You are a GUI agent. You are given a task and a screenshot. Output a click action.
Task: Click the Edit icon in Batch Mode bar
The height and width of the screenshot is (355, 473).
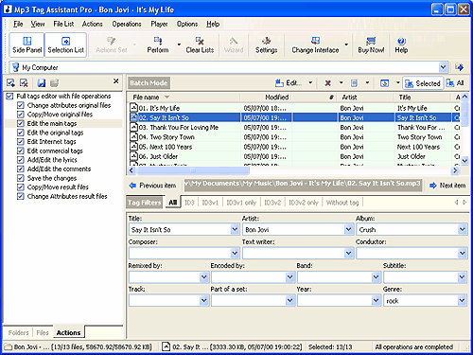pyautogui.click(x=279, y=83)
